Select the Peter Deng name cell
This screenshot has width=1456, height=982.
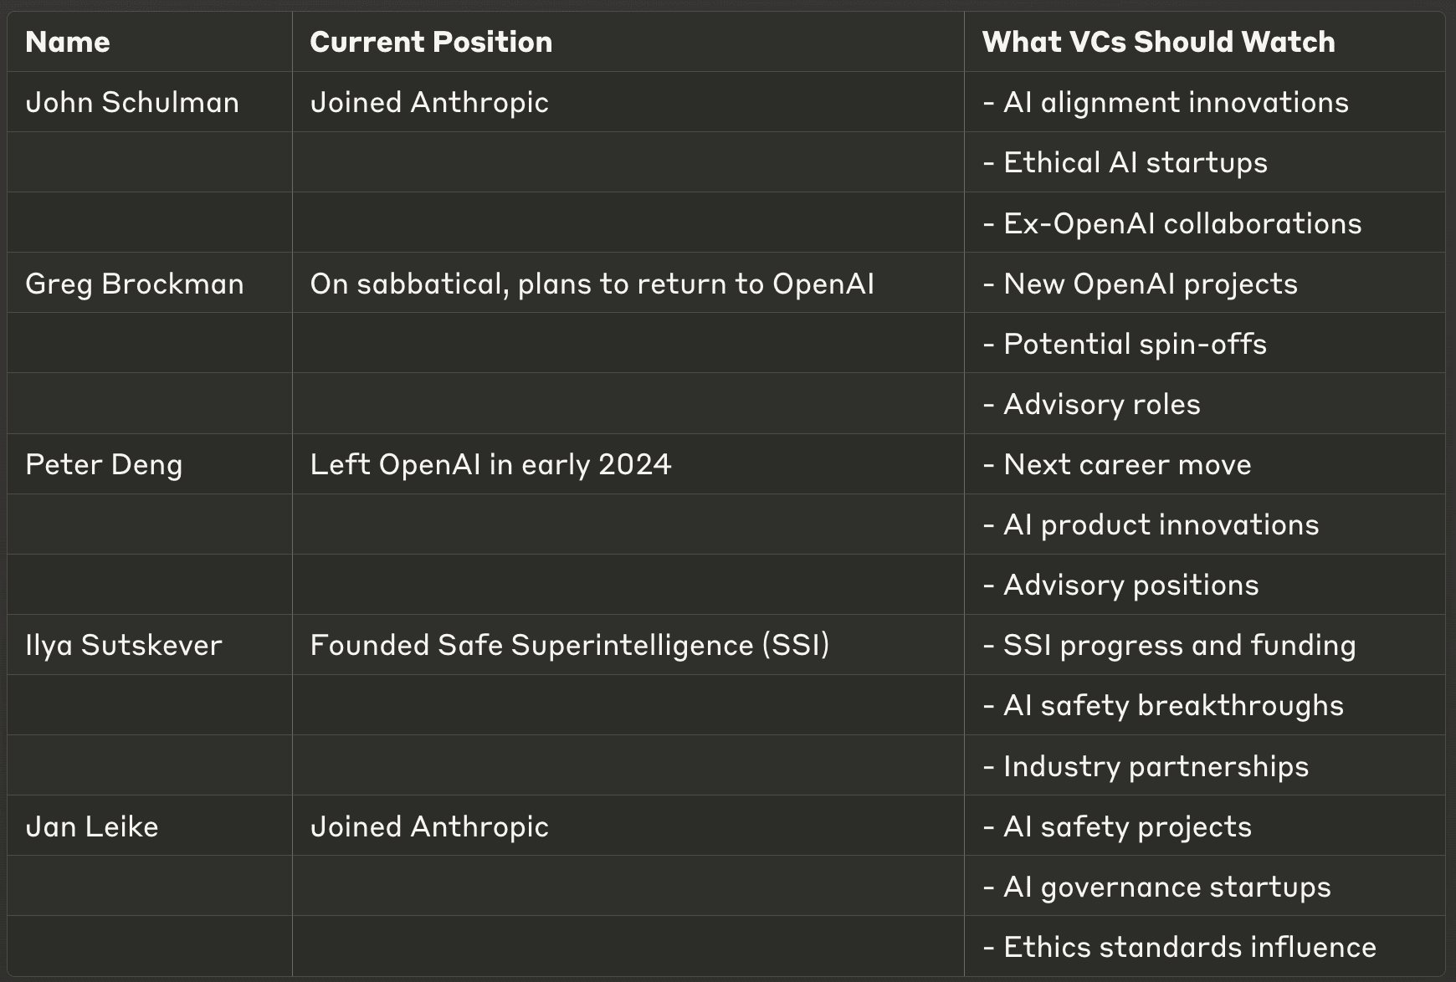pos(150,464)
